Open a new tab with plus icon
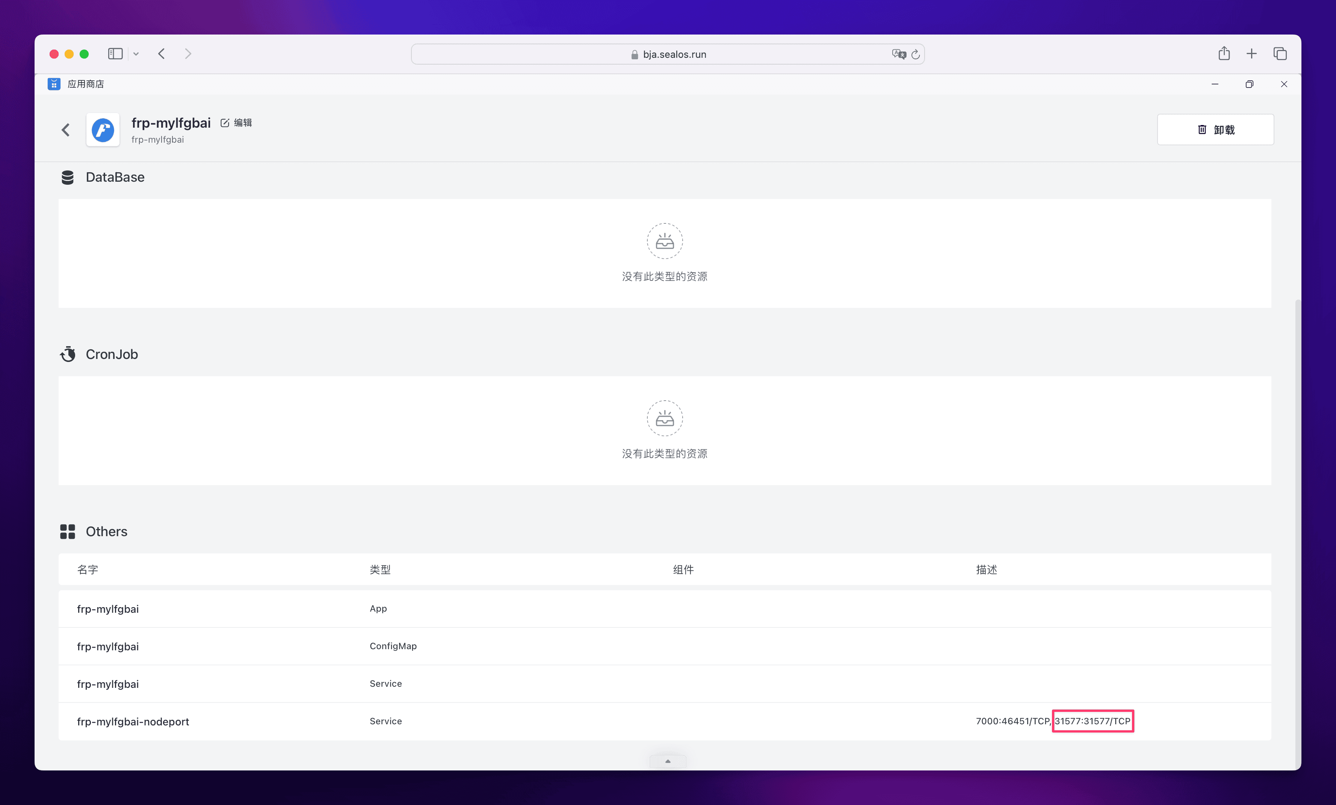Screen dimensions: 1336x805 pyautogui.click(x=1251, y=54)
